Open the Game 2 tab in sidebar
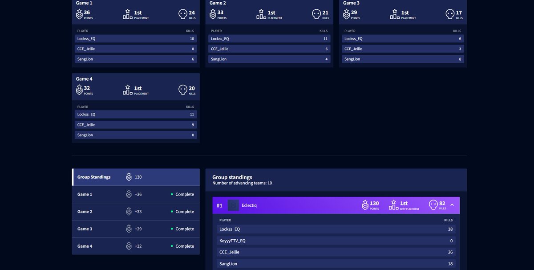This screenshot has width=534, height=270. tap(136, 212)
